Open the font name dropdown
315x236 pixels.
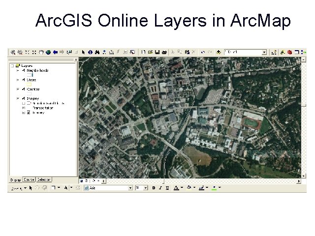(x=130, y=188)
